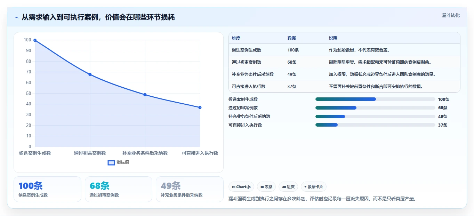Open the 100条 候选案例生成数 data card
This screenshot has width=474, height=216.
point(47,189)
